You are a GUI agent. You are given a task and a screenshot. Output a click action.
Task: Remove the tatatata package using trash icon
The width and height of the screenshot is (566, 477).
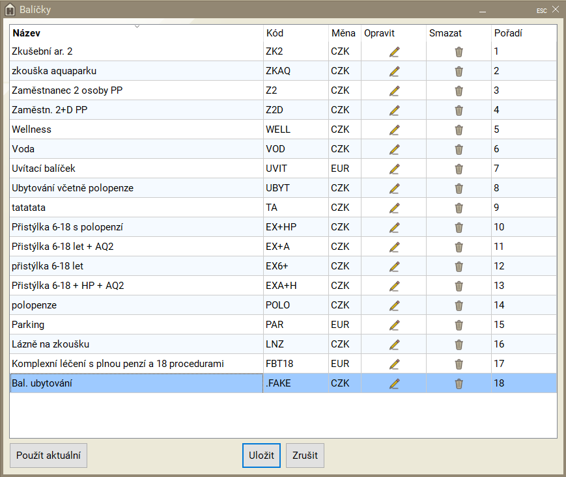click(459, 208)
